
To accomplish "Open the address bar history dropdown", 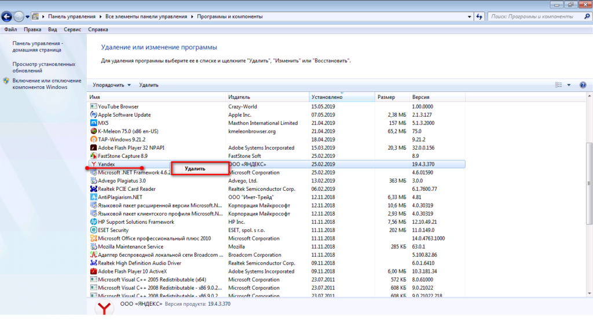I will click(469, 17).
